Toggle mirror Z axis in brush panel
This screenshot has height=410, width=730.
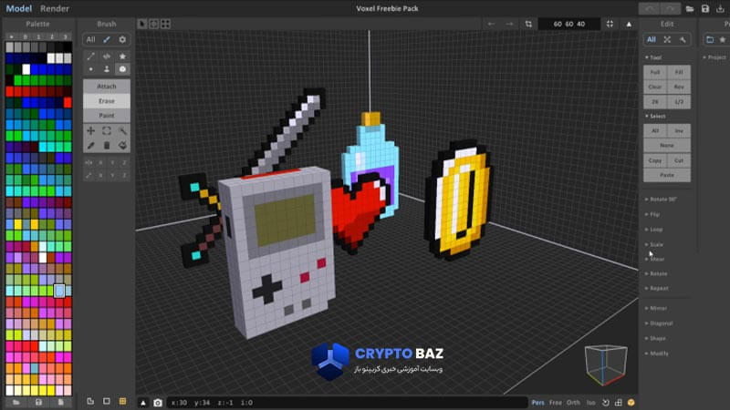[124, 162]
